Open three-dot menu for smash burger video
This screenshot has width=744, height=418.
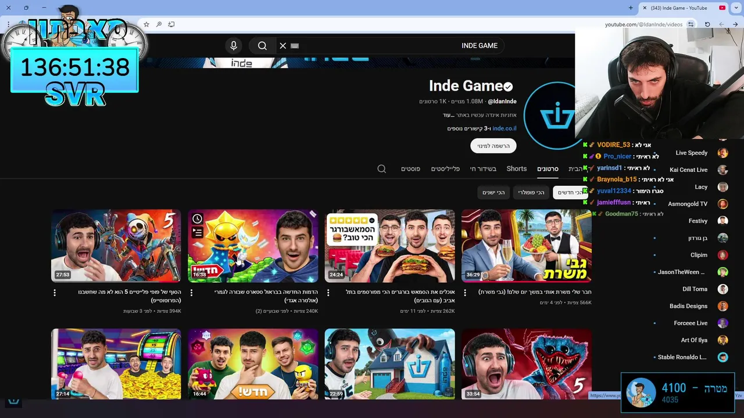(328, 293)
